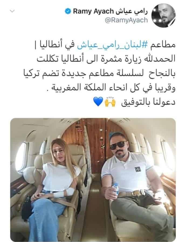Open the @RamyAyach handle link
190x242 pixels.
pyautogui.click(x=126, y=20)
